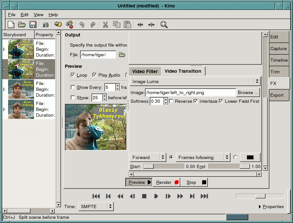Open the Frames following dropdown

pyautogui.click(x=203, y=157)
